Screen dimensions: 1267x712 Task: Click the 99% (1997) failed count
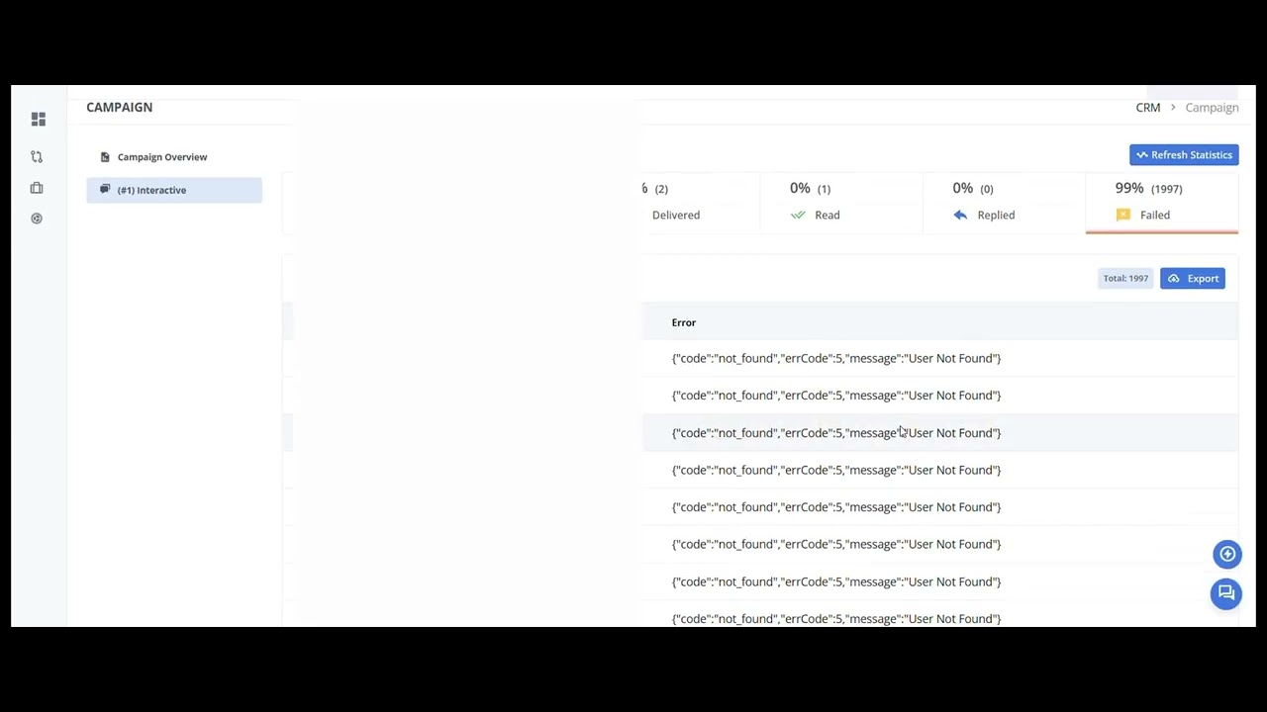(x=1149, y=188)
